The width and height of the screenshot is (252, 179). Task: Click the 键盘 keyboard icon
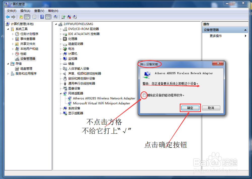pos(65,64)
